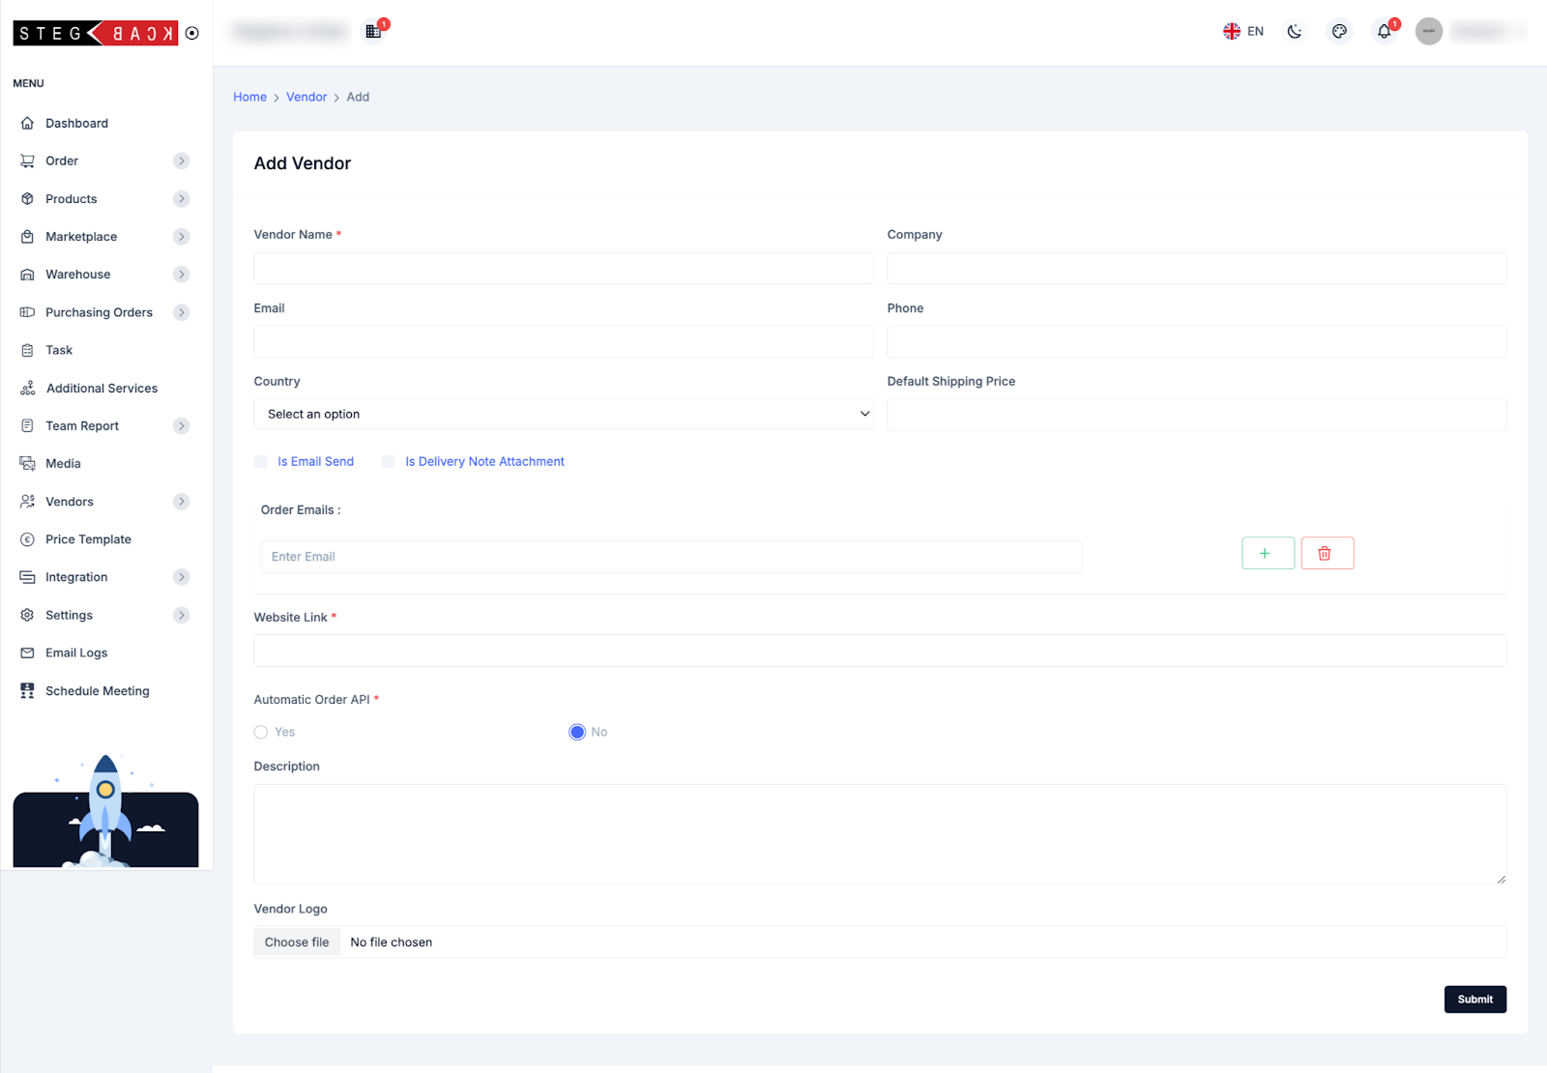This screenshot has height=1073, width=1547.
Task: Click the user avatar in the header
Action: point(1428,31)
